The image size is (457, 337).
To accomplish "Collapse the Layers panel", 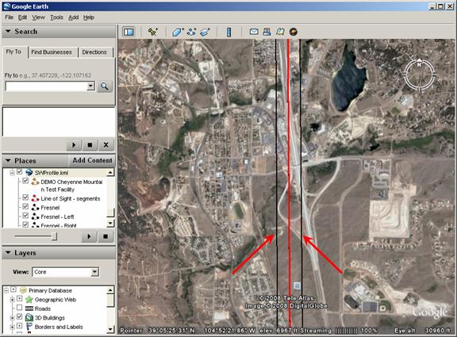I will [x=8, y=252].
